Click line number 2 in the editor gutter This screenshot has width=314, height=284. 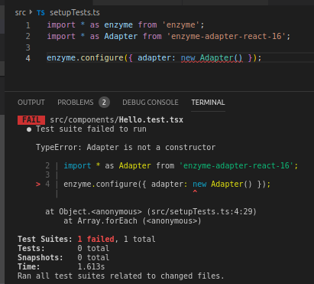pyautogui.click(x=28, y=36)
